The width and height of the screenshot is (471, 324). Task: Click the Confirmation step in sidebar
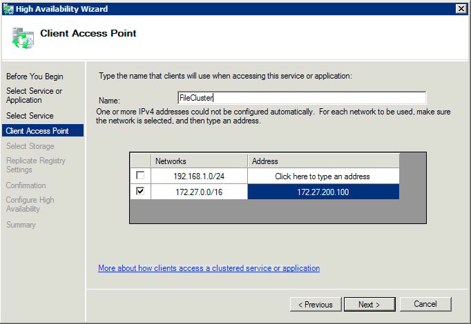tap(26, 185)
